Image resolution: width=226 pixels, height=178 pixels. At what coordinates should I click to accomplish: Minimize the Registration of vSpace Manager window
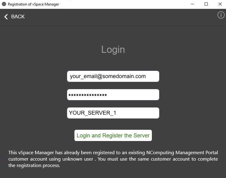(x=192, y=4)
